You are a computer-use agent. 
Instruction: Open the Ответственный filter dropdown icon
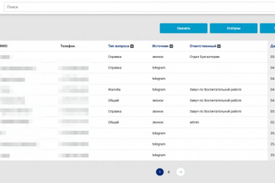219,46
